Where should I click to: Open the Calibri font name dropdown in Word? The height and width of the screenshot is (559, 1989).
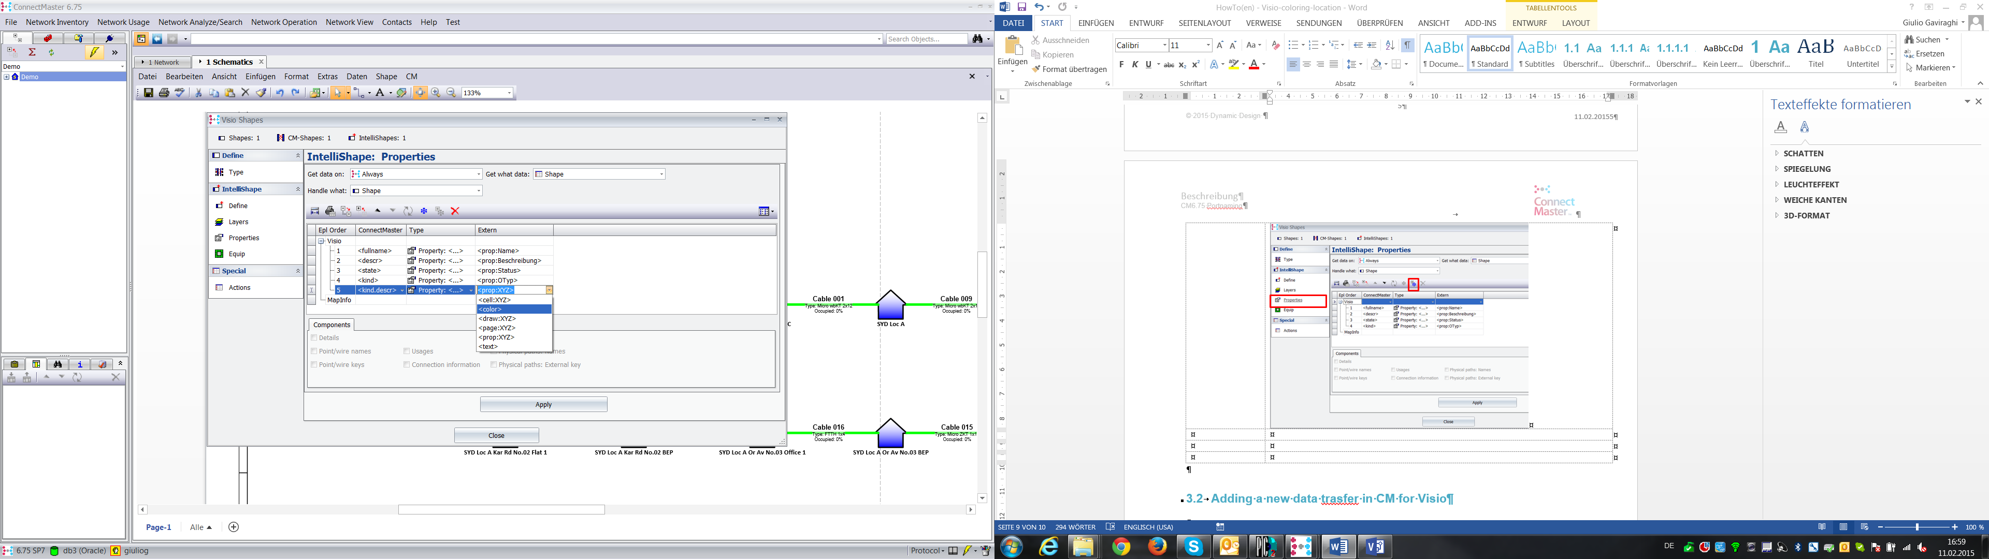[x=1164, y=46]
